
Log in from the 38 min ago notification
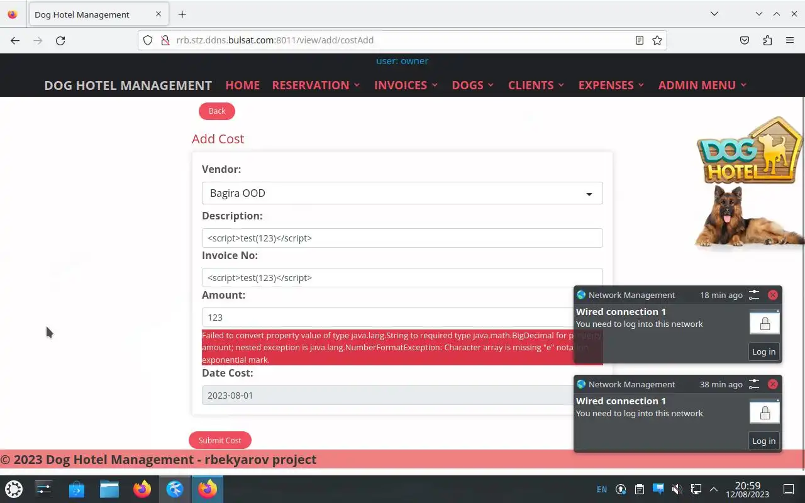[764, 441]
